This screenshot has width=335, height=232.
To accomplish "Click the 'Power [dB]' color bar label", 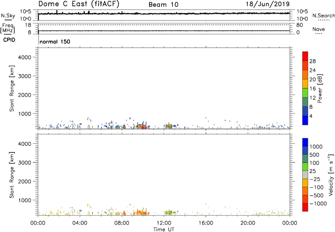I will point(320,88).
